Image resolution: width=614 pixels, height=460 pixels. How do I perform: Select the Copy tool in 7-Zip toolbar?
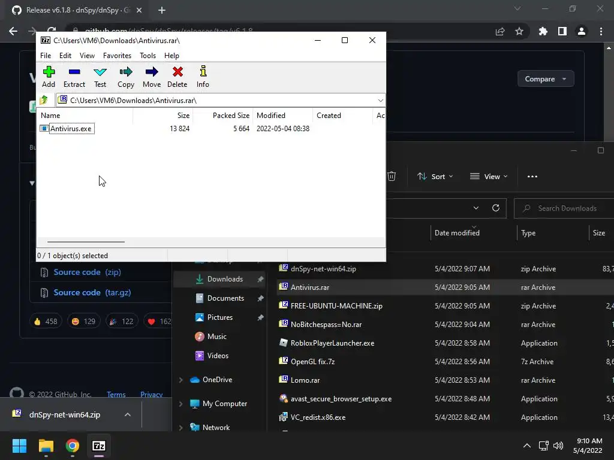click(x=126, y=77)
